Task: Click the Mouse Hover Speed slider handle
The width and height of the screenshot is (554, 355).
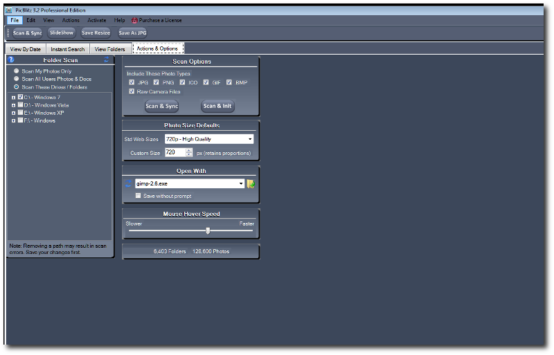Action: tap(208, 230)
